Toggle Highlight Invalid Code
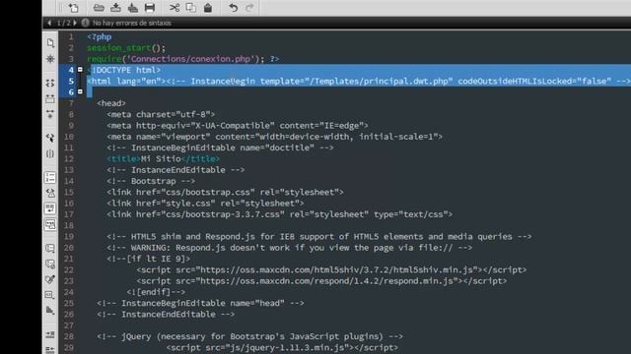The height and width of the screenshot is (354, 631). 50,193
